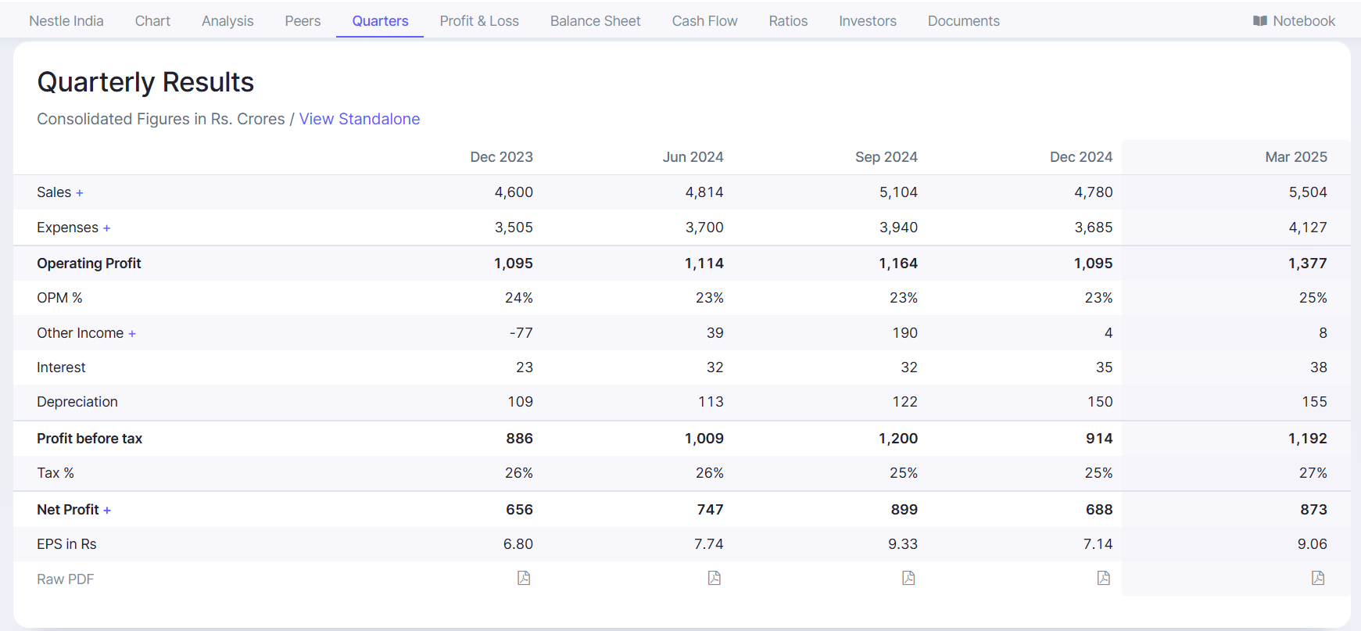The height and width of the screenshot is (631, 1361).
Task: Click the Notebook book icon
Action: (x=1259, y=21)
